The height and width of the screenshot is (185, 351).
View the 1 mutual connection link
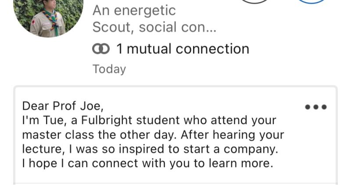pyautogui.click(x=183, y=49)
